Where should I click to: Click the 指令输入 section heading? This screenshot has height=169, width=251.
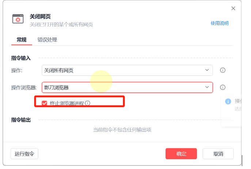click(21, 58)
